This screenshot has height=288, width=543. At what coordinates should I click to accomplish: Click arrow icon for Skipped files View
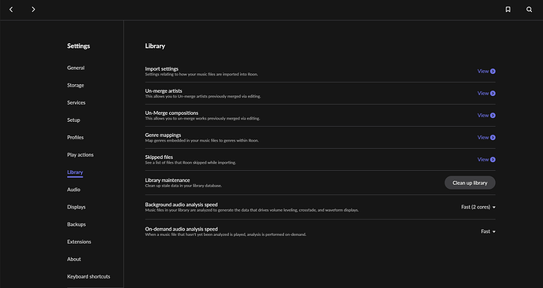[493, 160]
